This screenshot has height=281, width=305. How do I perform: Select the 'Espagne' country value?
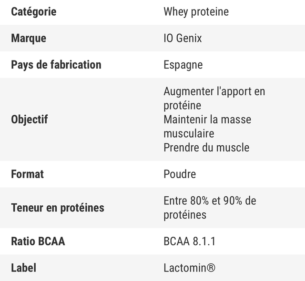pyautogui.click(x=183, y=65)
